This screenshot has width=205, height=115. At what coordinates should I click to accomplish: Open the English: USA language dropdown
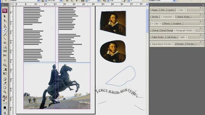[174, 1]
